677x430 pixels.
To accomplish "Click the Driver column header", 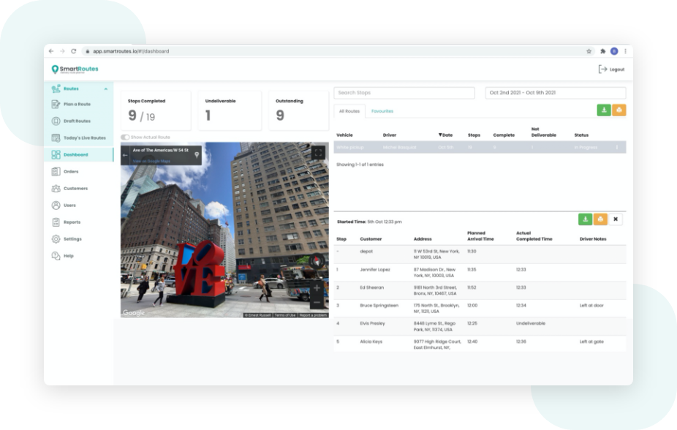I will [x=390, y=135].
